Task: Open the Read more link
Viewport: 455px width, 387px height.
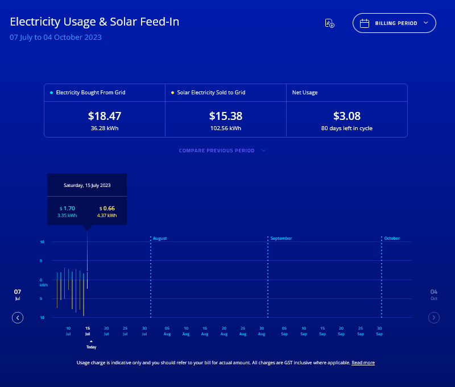Action: pos(363,363)
